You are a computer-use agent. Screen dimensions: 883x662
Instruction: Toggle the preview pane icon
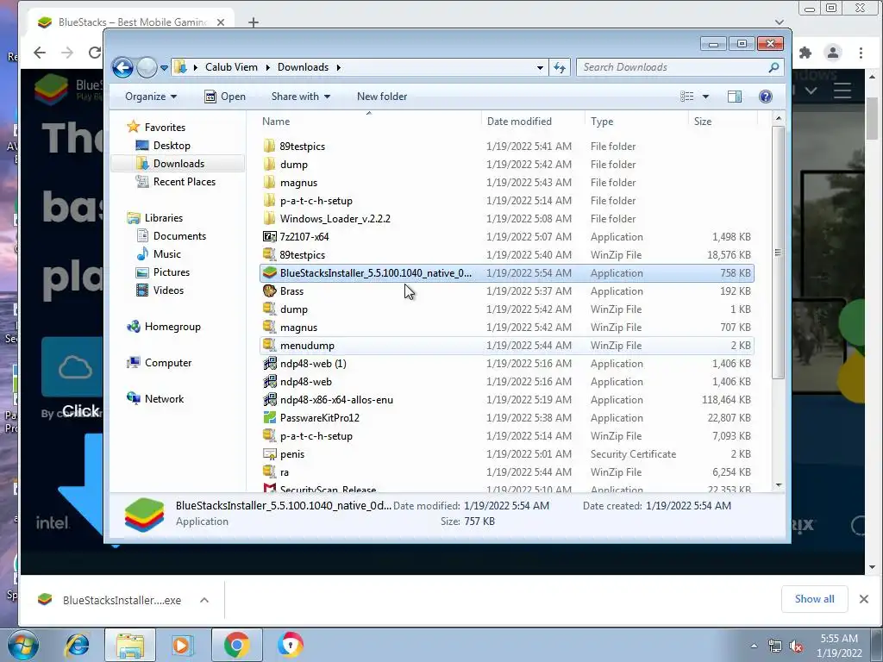click(x=735, y=97)
